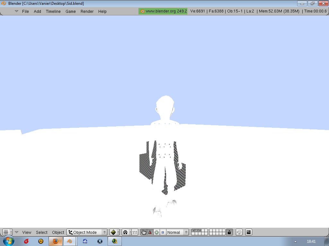Open the Windows Start orb
This screenshot has width=329, height=246.
(8, 241)
